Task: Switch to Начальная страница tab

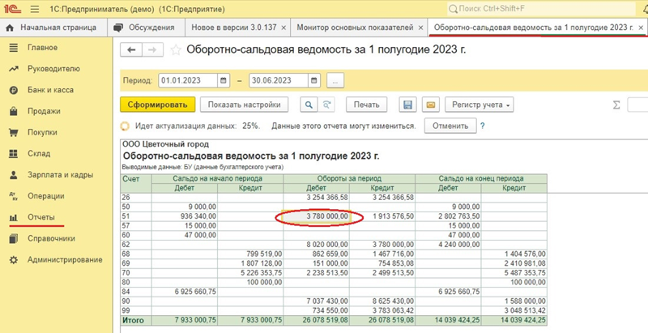Action: click(x=53, y=28)
